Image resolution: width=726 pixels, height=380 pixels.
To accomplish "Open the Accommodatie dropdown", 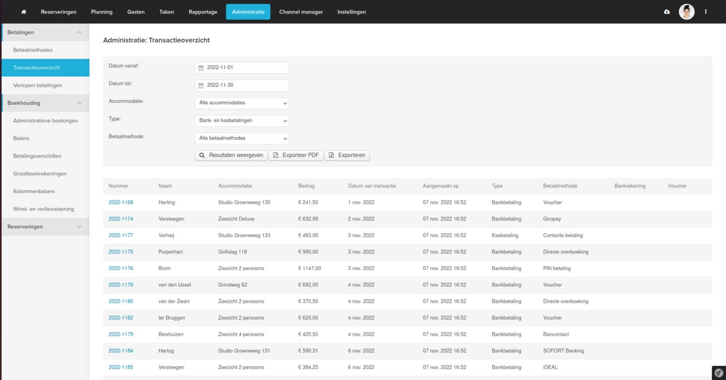I will point(242,103).
